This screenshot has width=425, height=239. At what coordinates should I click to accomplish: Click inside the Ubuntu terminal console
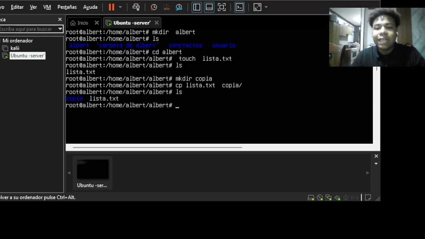coord(219,86)
